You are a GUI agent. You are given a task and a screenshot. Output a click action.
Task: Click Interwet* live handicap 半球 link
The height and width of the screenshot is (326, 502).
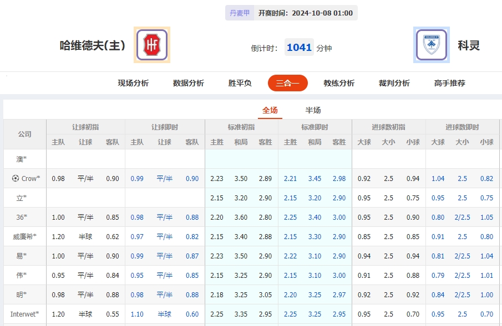coord(164,314)
